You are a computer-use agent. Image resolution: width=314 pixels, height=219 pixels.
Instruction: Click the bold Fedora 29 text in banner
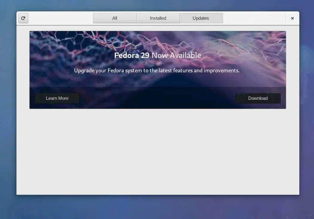(132, 56)
